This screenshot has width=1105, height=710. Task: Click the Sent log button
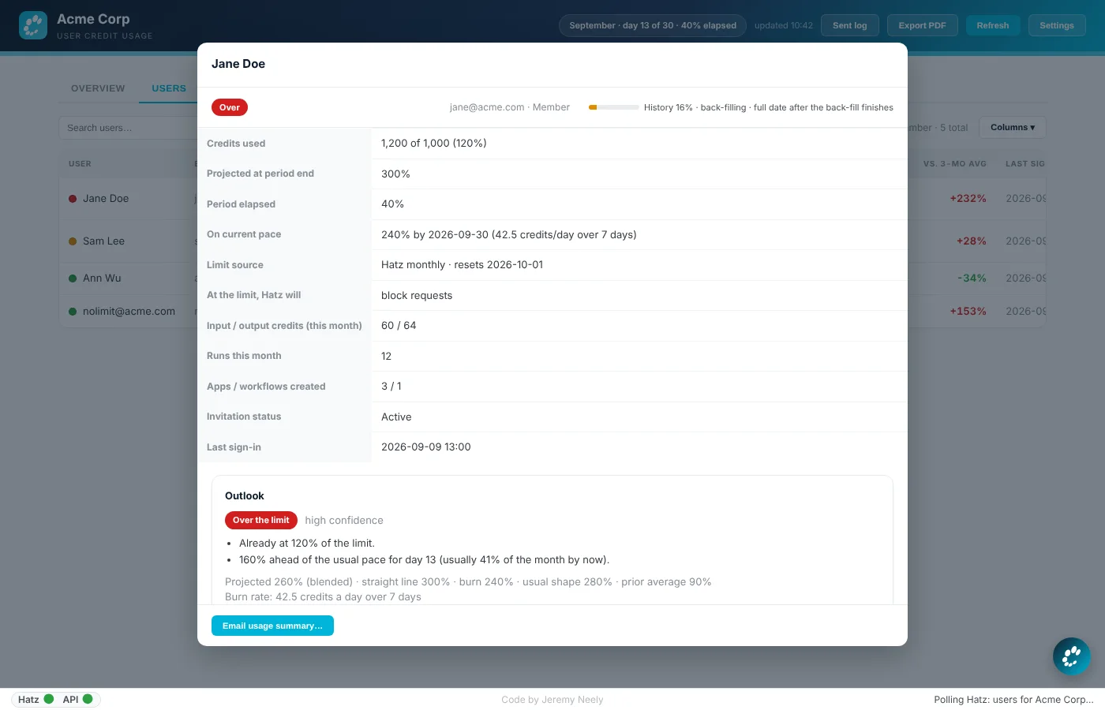click(849, 25)
